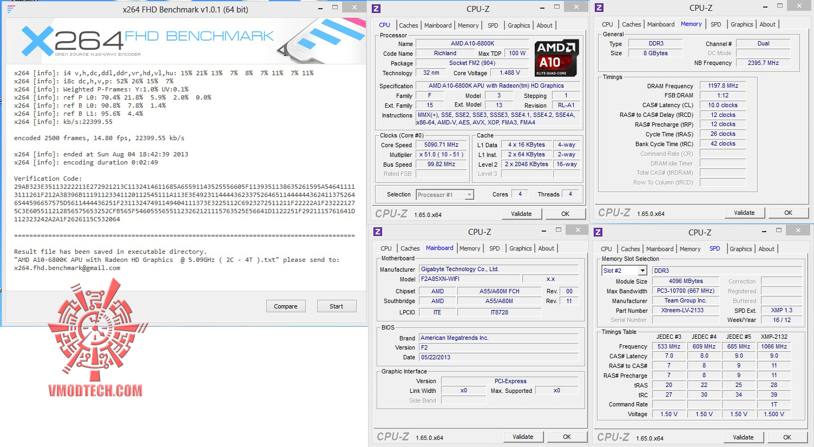814x447 pixels.
Task: Click OK in the Memory timings CPU-Z window
Action: (x=789, y=213)
